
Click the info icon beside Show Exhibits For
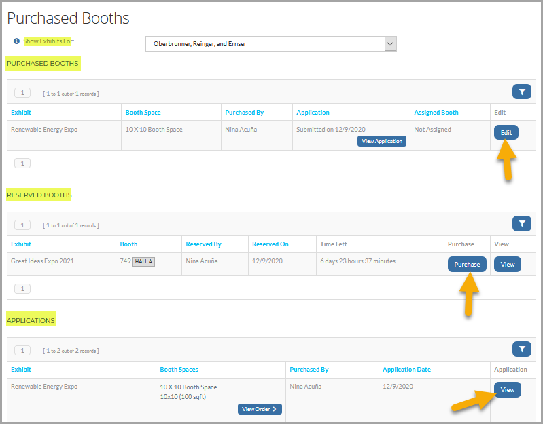[16, 41]
